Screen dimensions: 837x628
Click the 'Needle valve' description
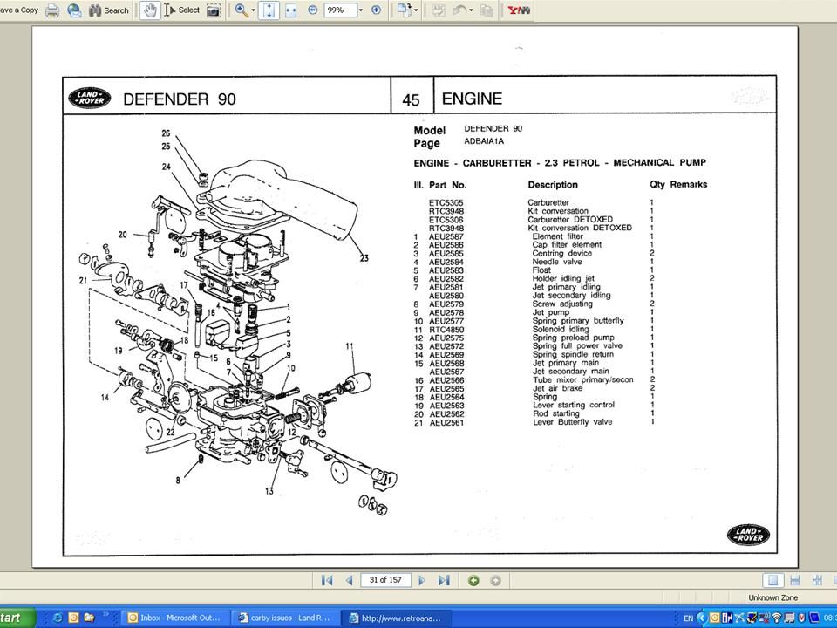click(x=557, y=262)
